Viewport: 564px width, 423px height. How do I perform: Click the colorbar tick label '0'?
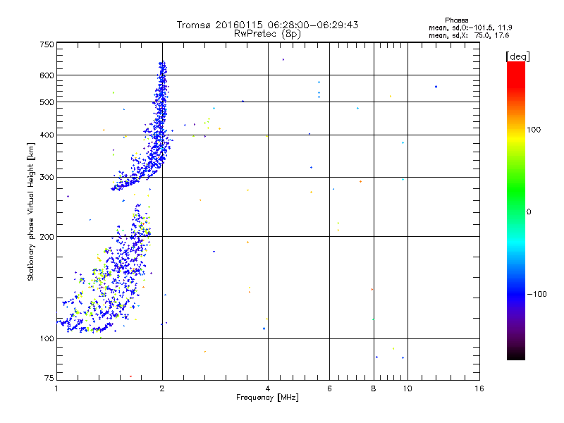click(528, 212)
